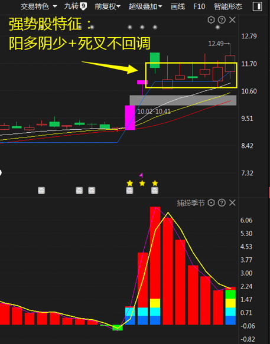Open 捕捞季节 indicator settings hexagon

(211, 203)
